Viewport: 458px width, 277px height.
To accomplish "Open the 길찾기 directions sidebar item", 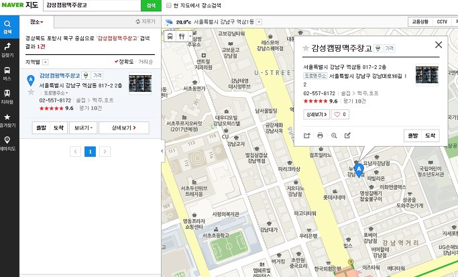I will 7,50.
